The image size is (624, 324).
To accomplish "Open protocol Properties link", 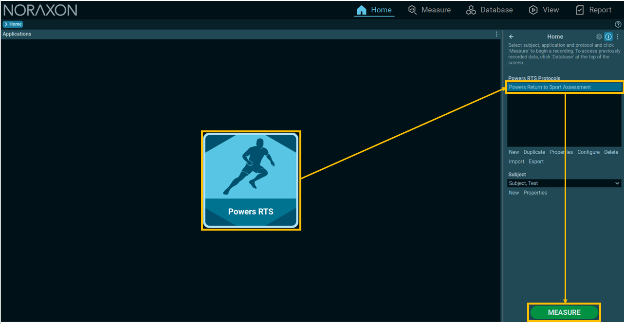I will point(561,152).
